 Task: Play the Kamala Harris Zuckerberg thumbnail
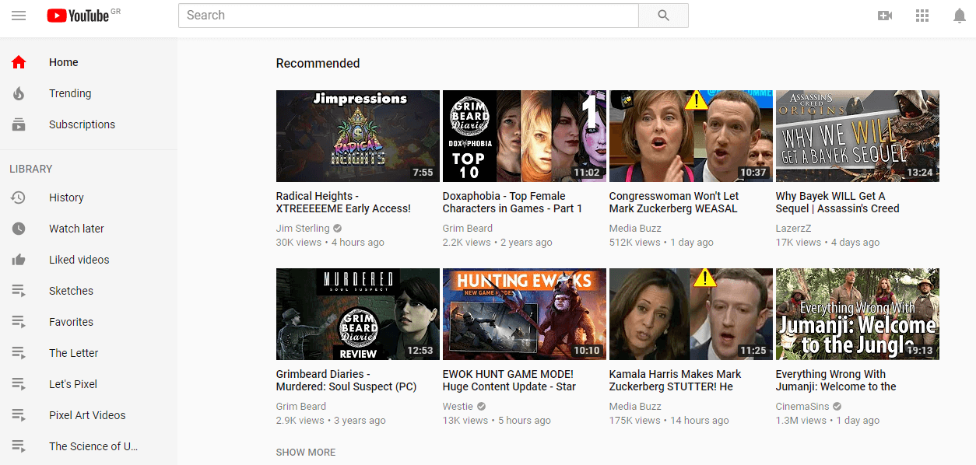pyautogui.click(x=691, y=314)
